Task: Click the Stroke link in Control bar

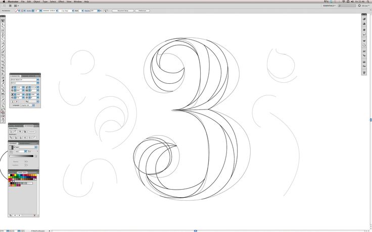Action: [29, 11]
